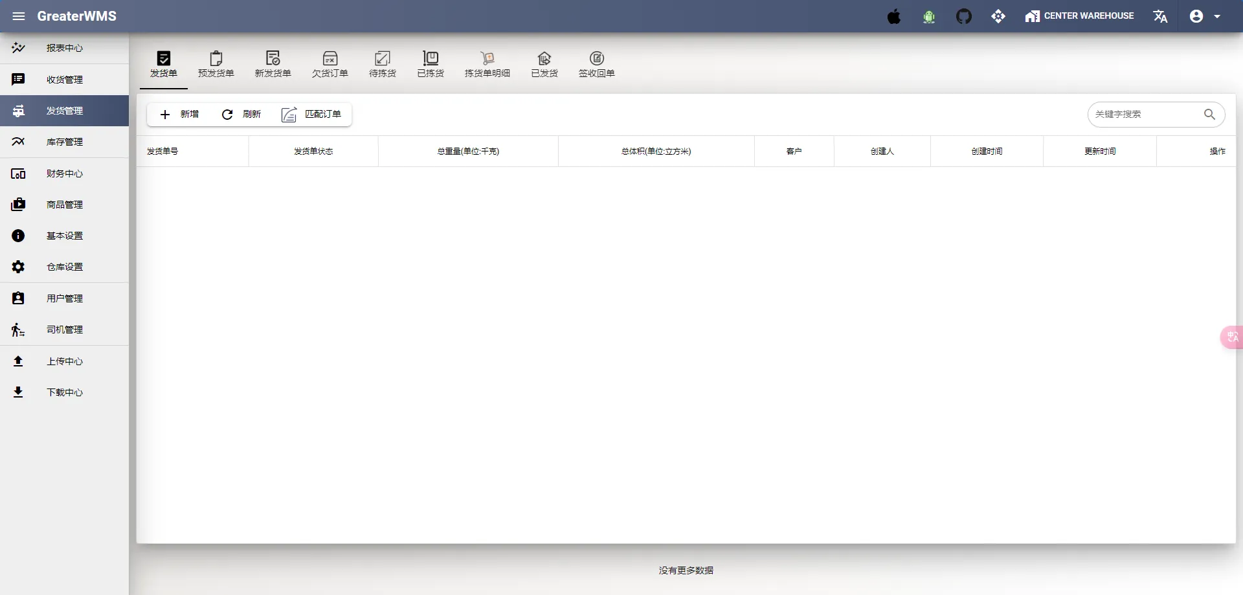Click the magnifier search icon

coord(1209,115)
